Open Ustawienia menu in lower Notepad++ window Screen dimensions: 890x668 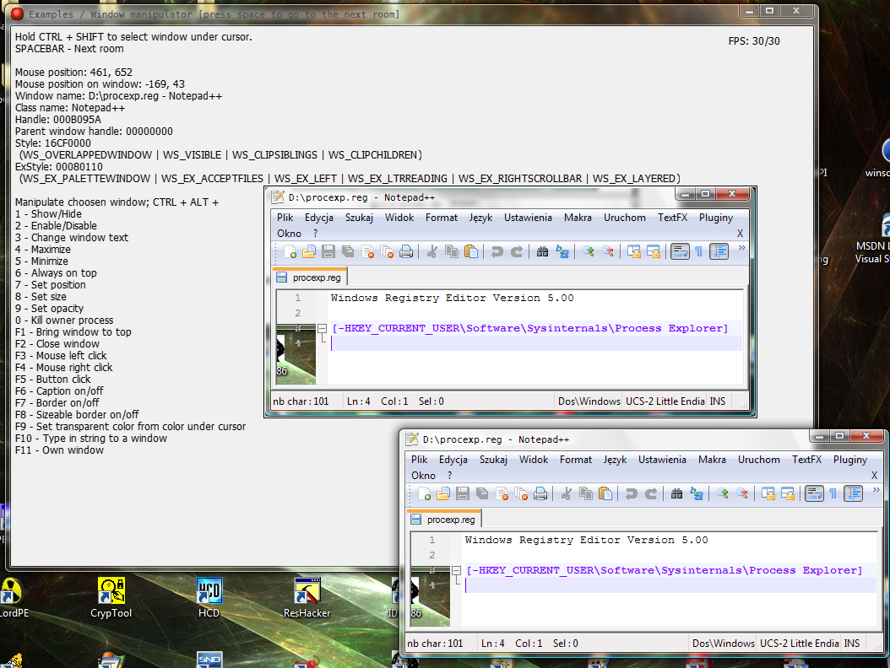(x=662, y=460)
